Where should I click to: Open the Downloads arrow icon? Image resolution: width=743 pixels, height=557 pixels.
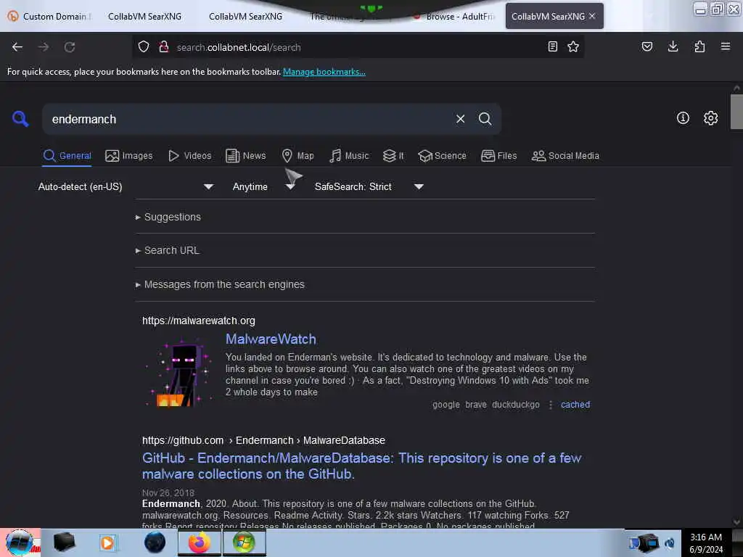pyautogui.click(x=673, y=46)
